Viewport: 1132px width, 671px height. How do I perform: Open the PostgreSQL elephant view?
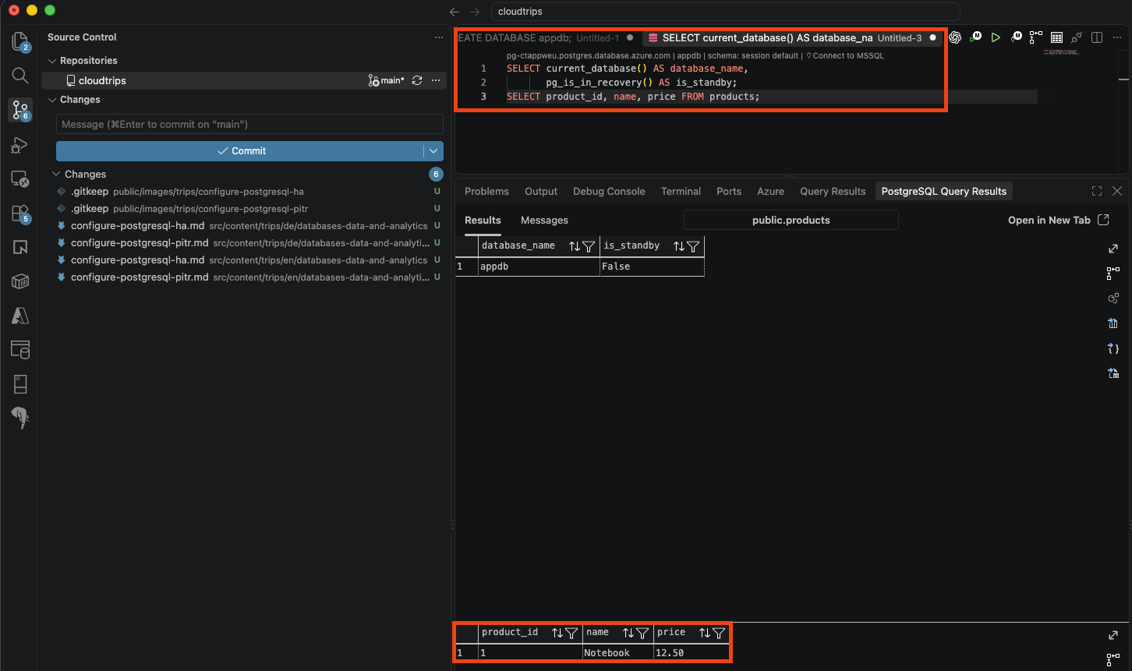pos(20,418)
